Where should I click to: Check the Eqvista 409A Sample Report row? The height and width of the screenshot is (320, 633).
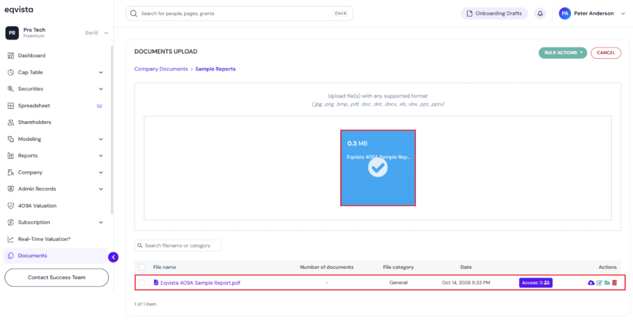[x=142, y=283]
